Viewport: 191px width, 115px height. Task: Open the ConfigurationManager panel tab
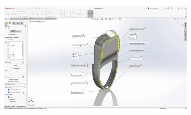coord(14,23)
